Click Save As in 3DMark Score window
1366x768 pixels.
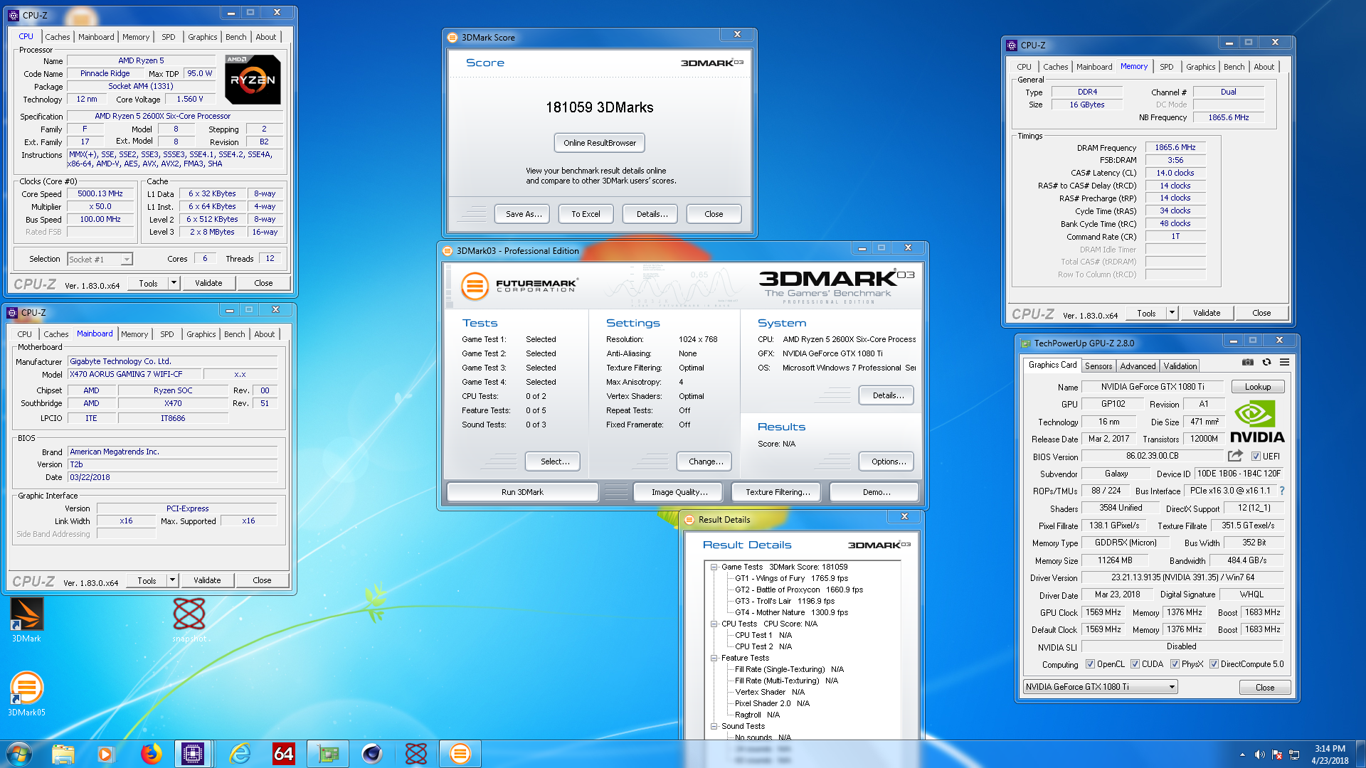tap(524, 214)
